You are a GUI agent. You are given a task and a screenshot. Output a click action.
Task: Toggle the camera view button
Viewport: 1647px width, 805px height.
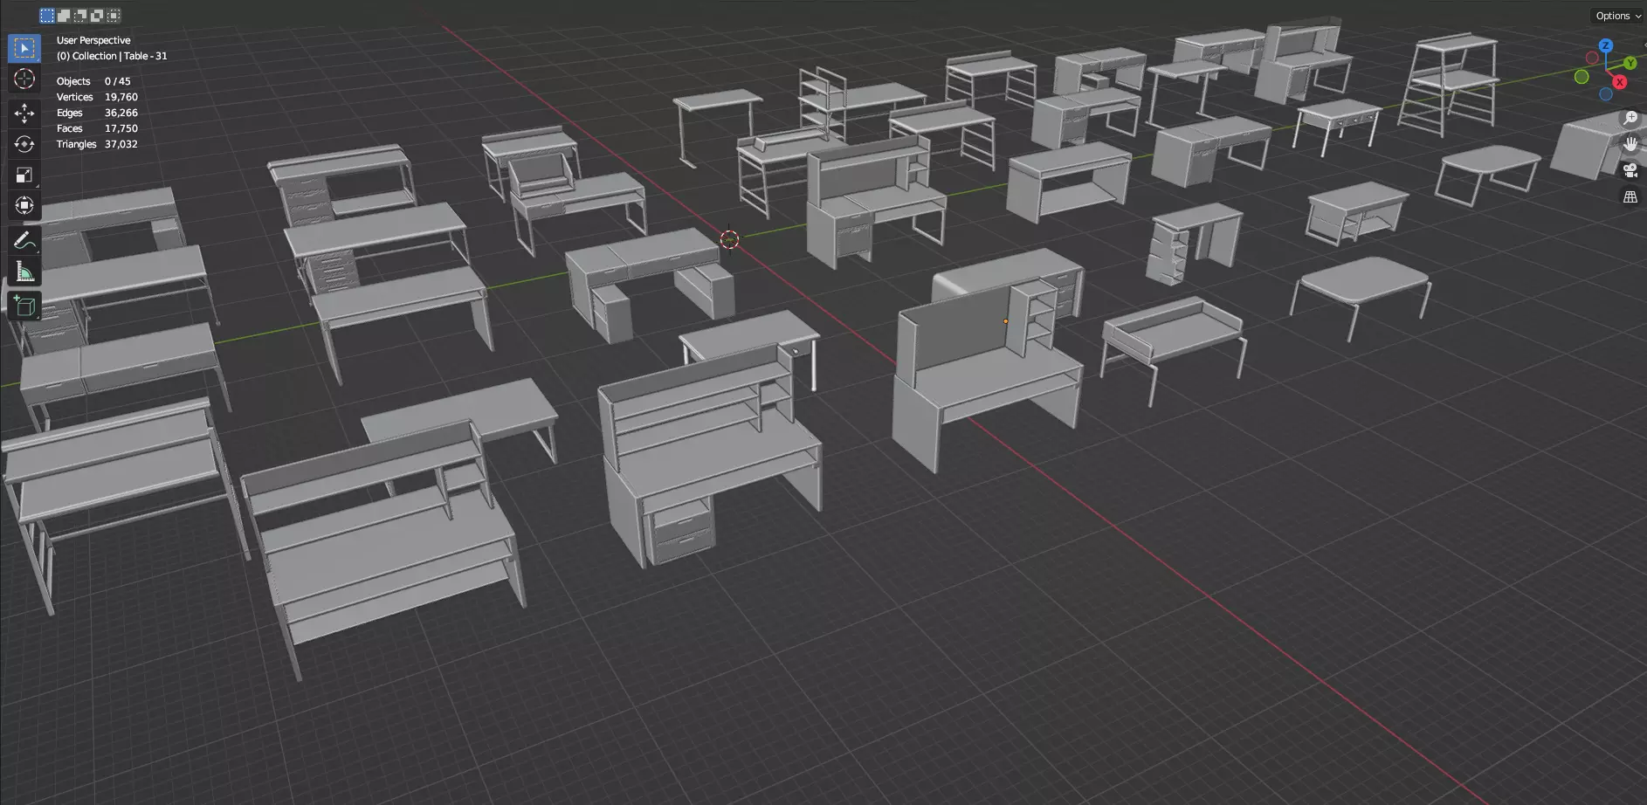(1630, 170)
